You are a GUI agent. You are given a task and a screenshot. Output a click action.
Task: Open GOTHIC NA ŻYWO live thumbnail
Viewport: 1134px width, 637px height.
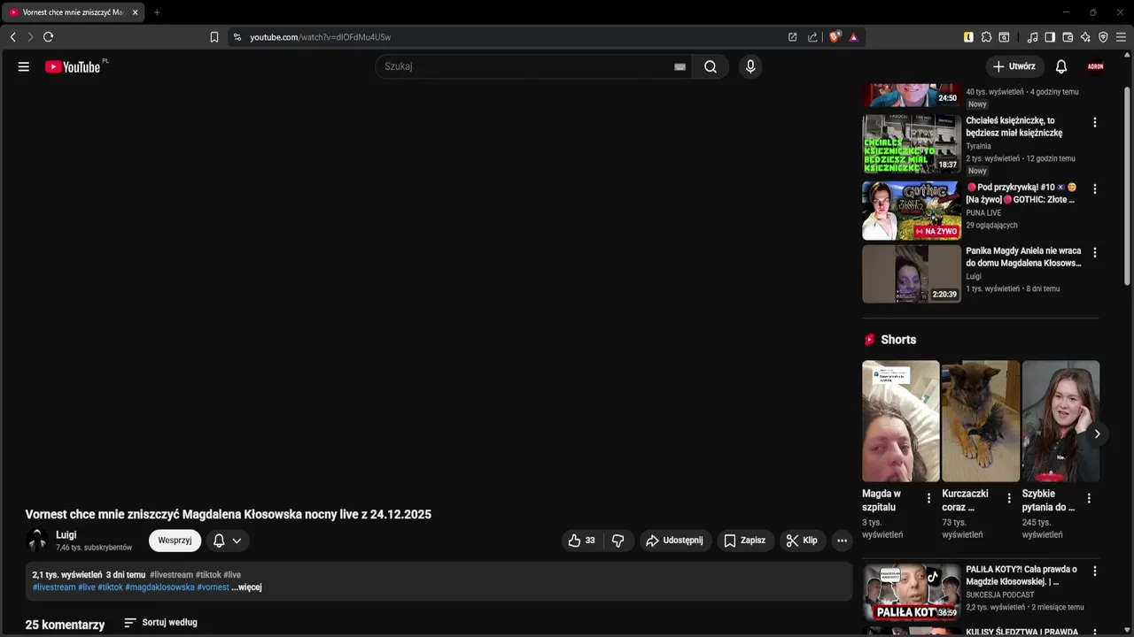click(x=912, y=211)
